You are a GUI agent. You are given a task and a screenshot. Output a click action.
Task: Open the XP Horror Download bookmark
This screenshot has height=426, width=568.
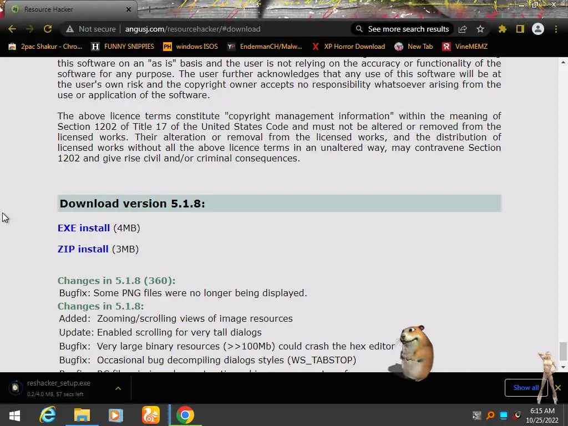pyautogui.click(x=348, y=47)
